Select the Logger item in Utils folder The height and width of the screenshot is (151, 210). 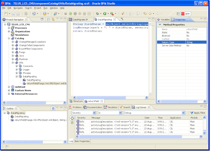click(x=26, y=70)
